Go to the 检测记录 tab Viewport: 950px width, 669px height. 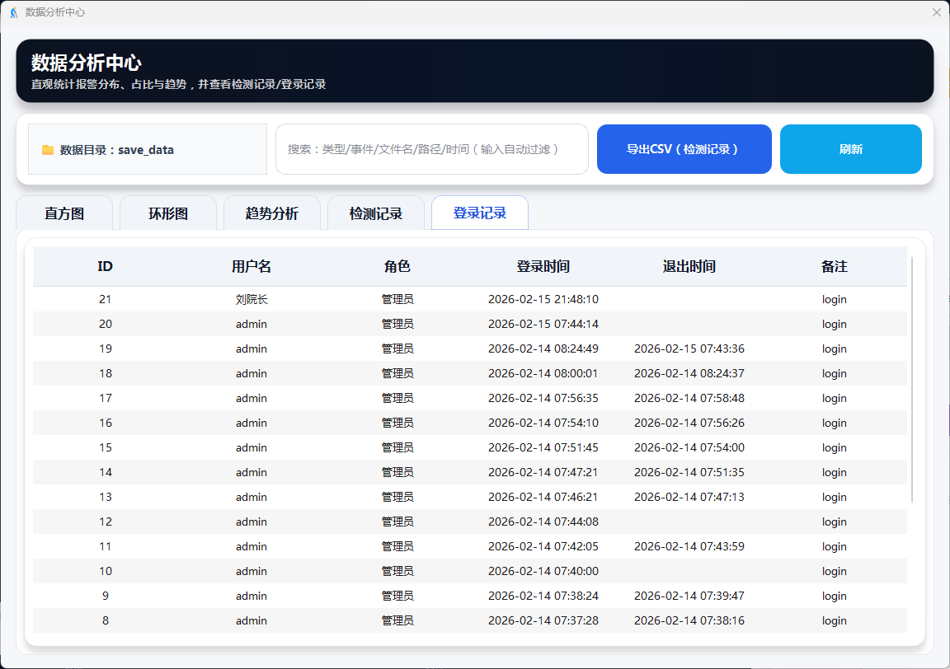(x=376, y=214)
